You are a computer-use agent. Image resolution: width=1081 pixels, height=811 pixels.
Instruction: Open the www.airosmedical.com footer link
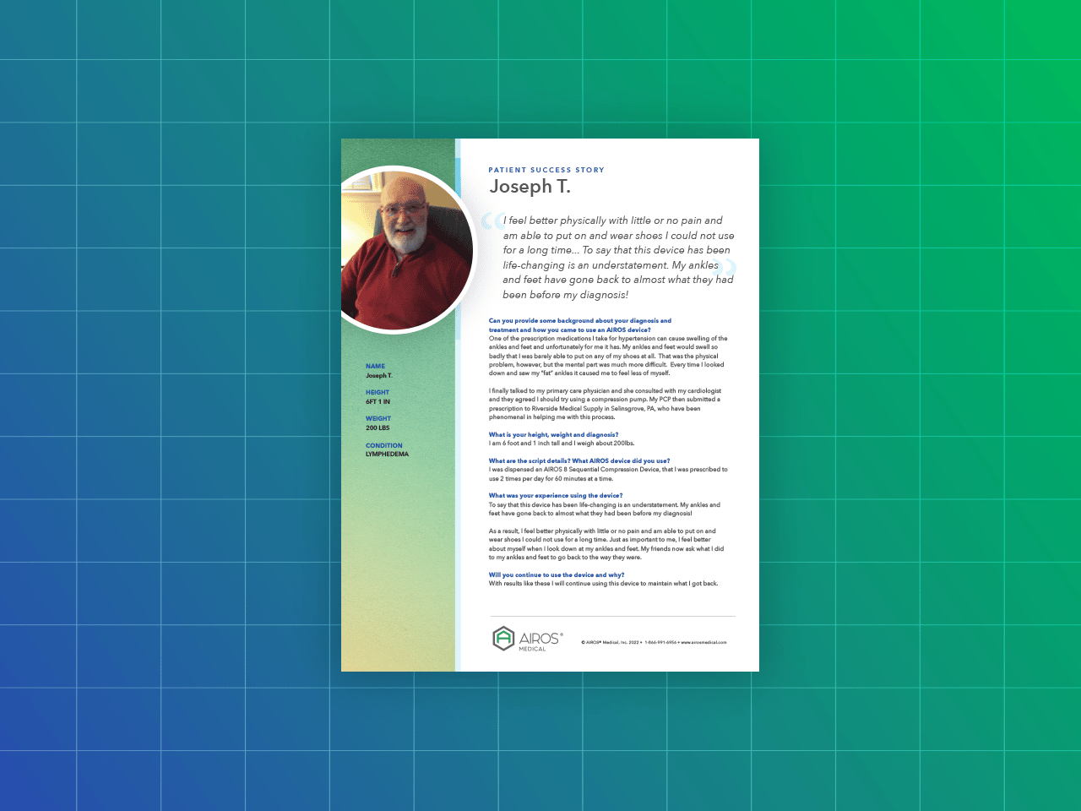click(703, 643)
